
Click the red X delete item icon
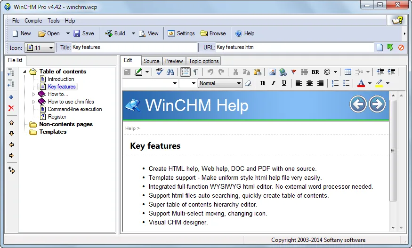11,108
